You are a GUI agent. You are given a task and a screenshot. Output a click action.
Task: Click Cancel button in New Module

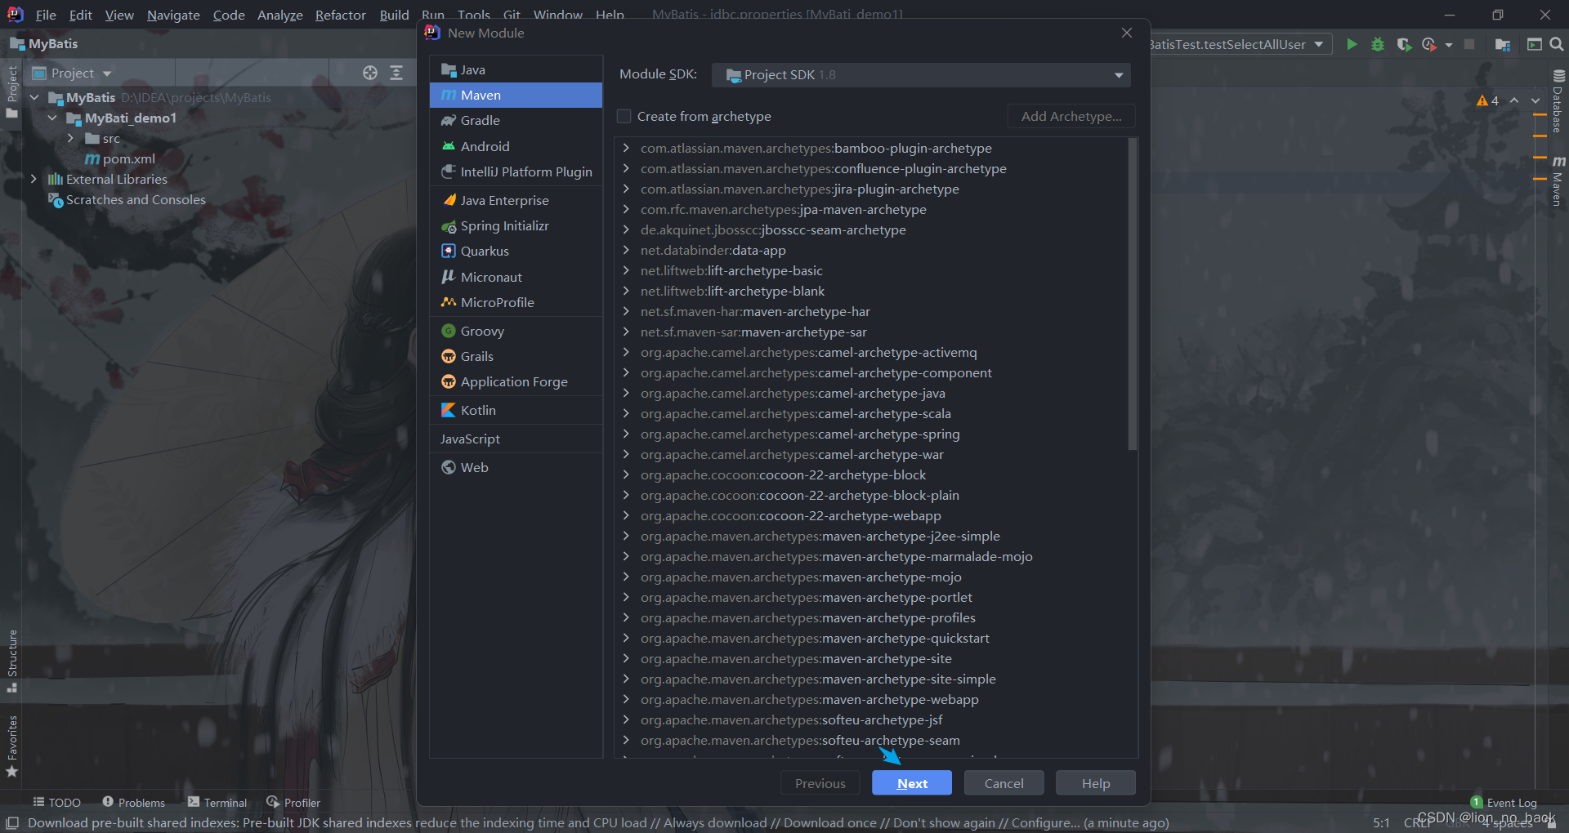[1004, 782]
